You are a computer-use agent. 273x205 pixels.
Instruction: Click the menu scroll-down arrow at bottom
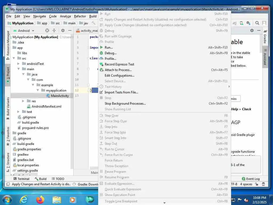tap(164, 203)
